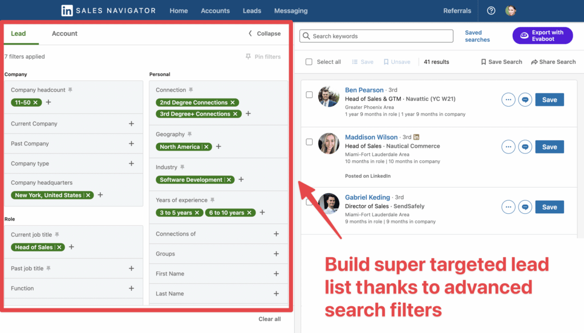
Task: Open more options for Maddison Wilson
Action: coord(508,147)
